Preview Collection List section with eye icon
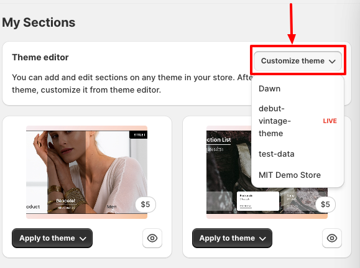This screenshot has height=268, width=360. tap(332, 238)
